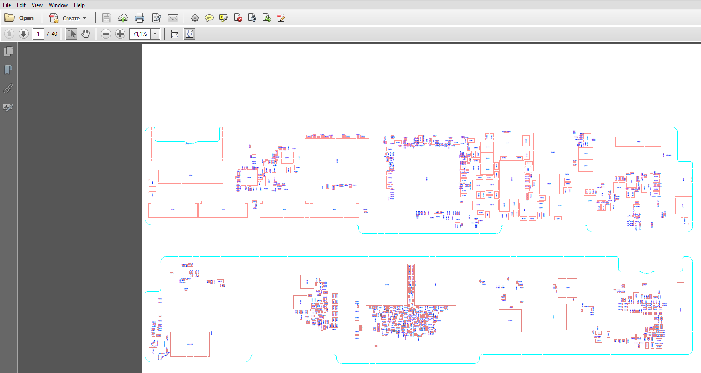
Task: Click the Open file button
Action: [20, 18]
